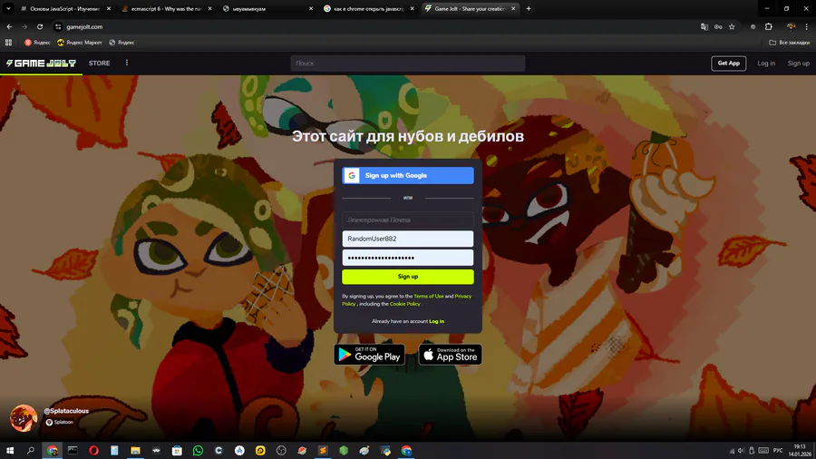This screenshot has height=459, width=816.
Task: Open the Все закладки folder
Action: coord(789,42)
